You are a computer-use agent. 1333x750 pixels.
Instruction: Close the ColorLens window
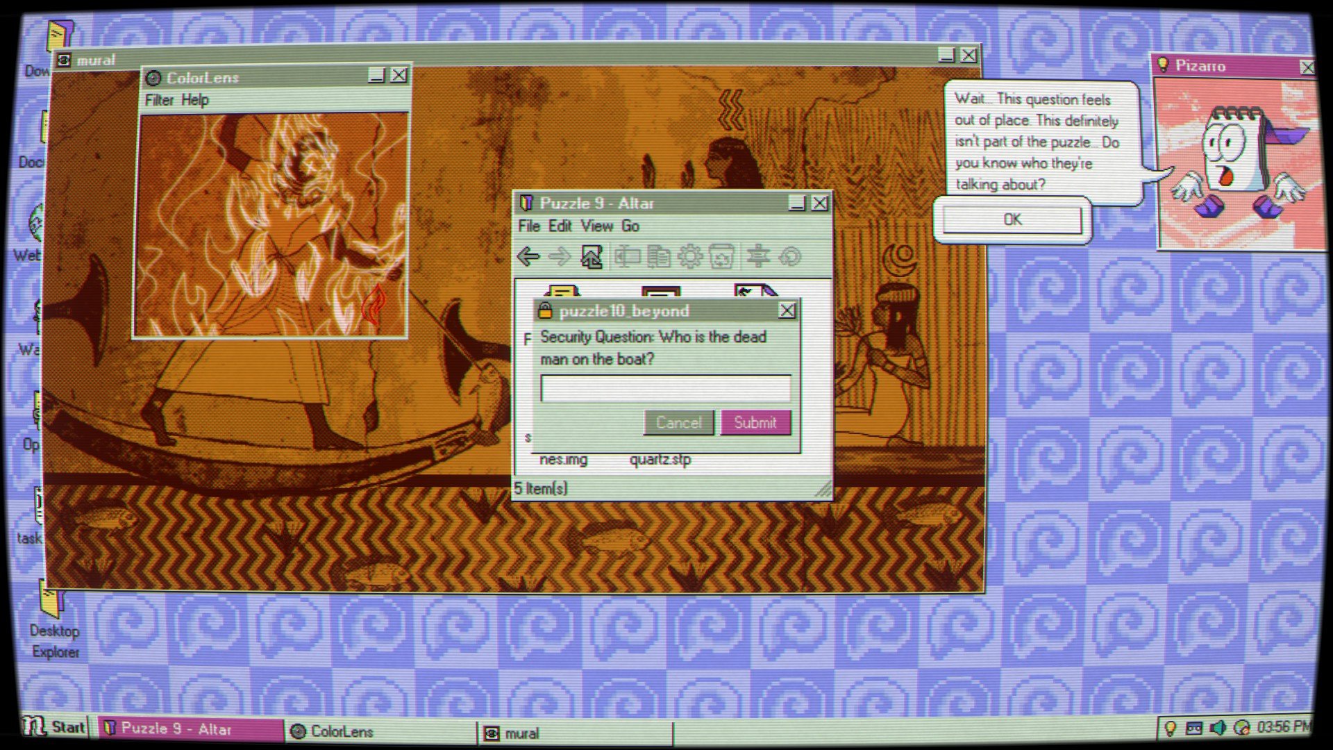pyautogui.click(x=399, y=76)
